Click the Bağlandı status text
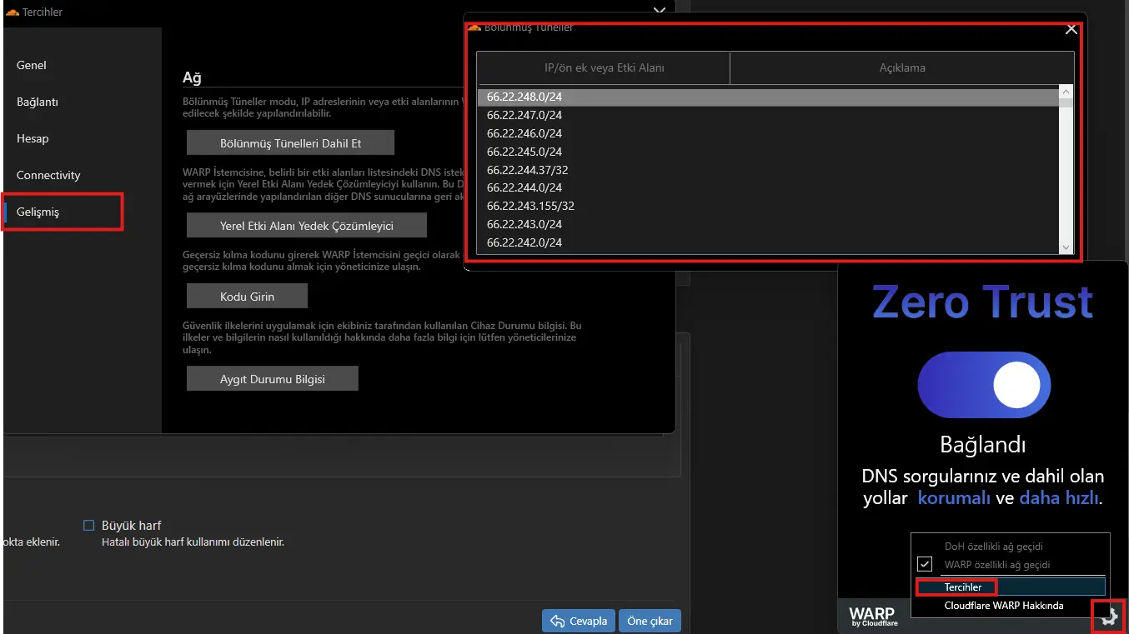 (x=983, y=445)
